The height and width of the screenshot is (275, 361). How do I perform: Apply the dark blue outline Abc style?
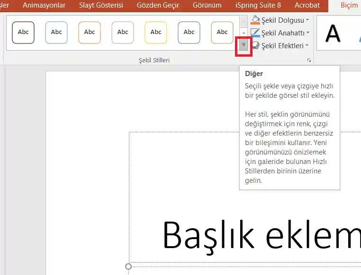(189, 32)
